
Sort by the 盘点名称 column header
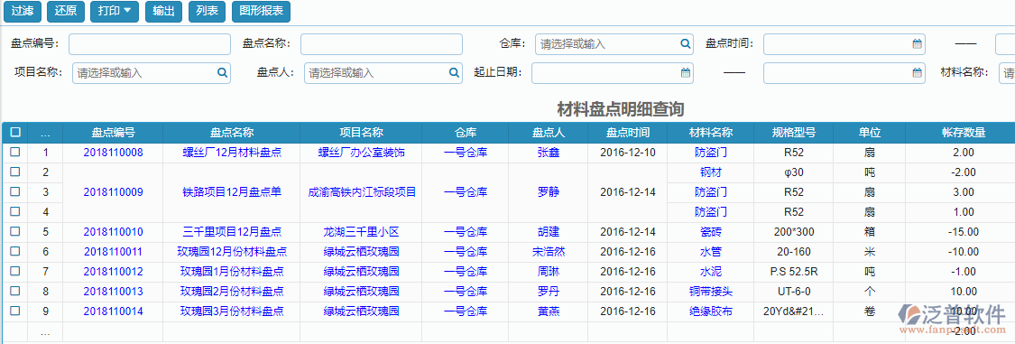[x=232, y=132]
